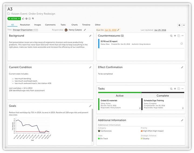
Task: Click the magnifier icon beside bookmark
Action: pos(33,19)
